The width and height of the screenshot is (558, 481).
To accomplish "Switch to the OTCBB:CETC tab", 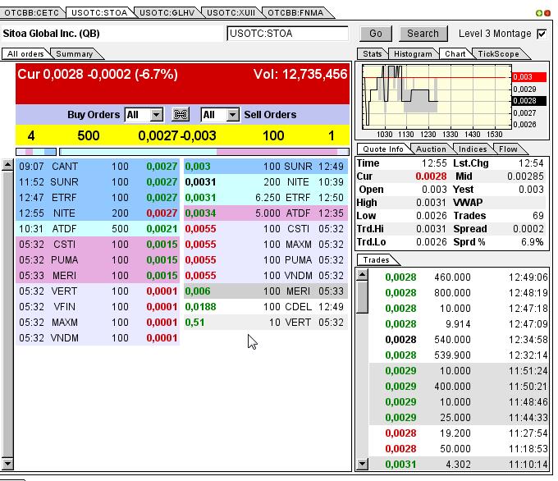I will click(33, 12).
